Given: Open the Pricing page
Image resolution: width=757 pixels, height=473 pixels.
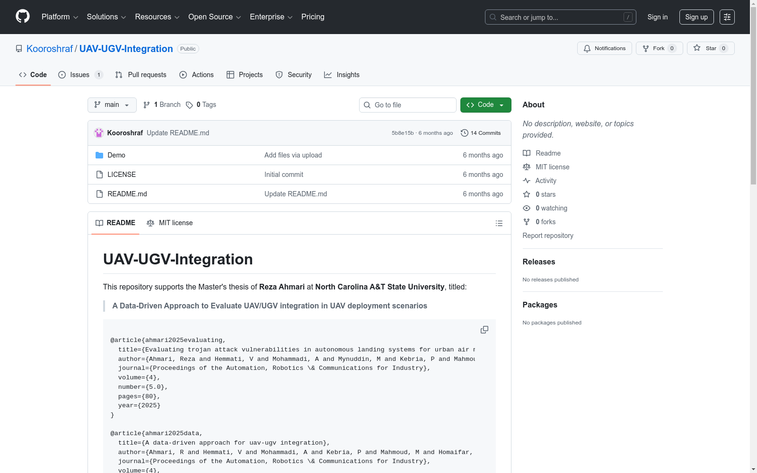Looking at the screenshot, I should pos(313,17).
